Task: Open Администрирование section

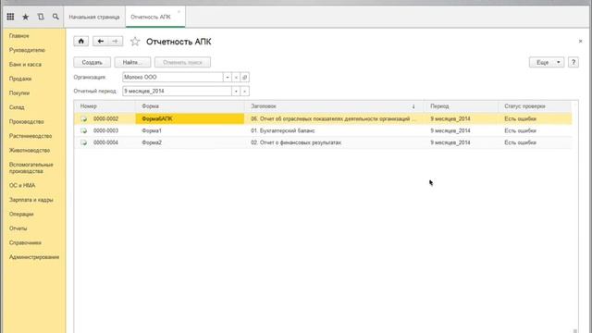Action: (x=34, y=257)
